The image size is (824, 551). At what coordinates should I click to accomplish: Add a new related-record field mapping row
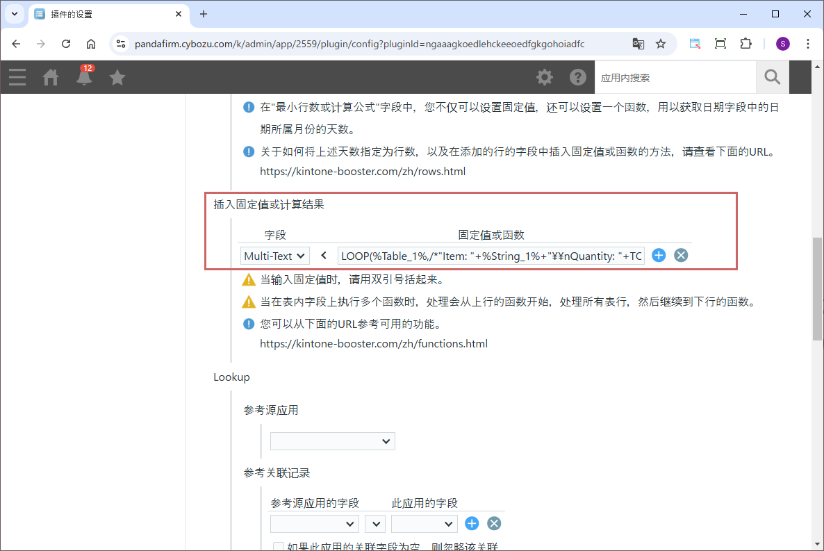coord(472,523)
